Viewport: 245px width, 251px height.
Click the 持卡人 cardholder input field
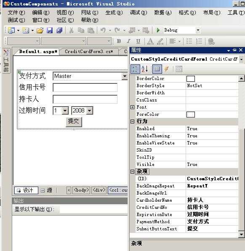[85, 99]
